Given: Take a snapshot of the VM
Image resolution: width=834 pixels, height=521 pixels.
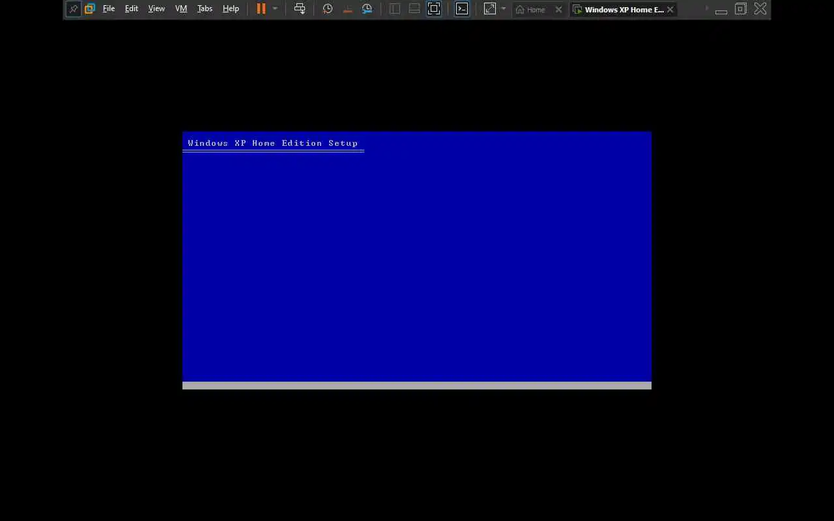Looking at the screenshot, I should coord(328,9).
